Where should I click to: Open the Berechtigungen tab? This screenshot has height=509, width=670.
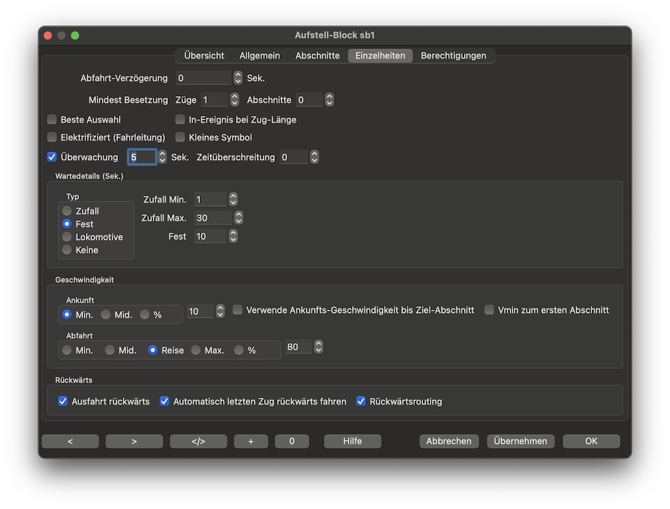click(x=453, y=56)
